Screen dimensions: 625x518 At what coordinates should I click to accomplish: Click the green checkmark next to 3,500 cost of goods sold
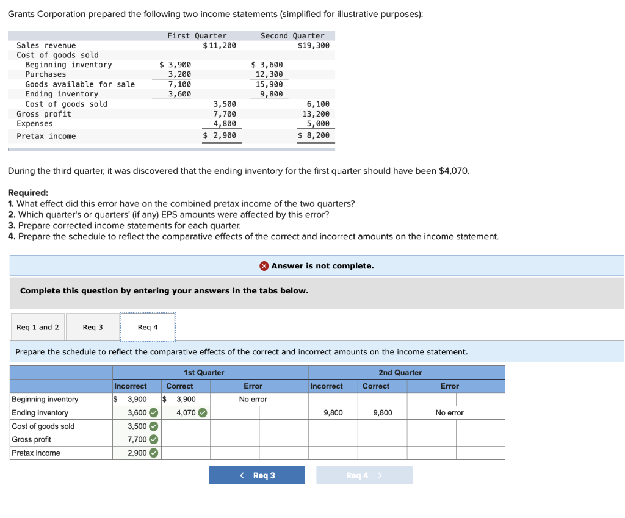coord(153,426)
